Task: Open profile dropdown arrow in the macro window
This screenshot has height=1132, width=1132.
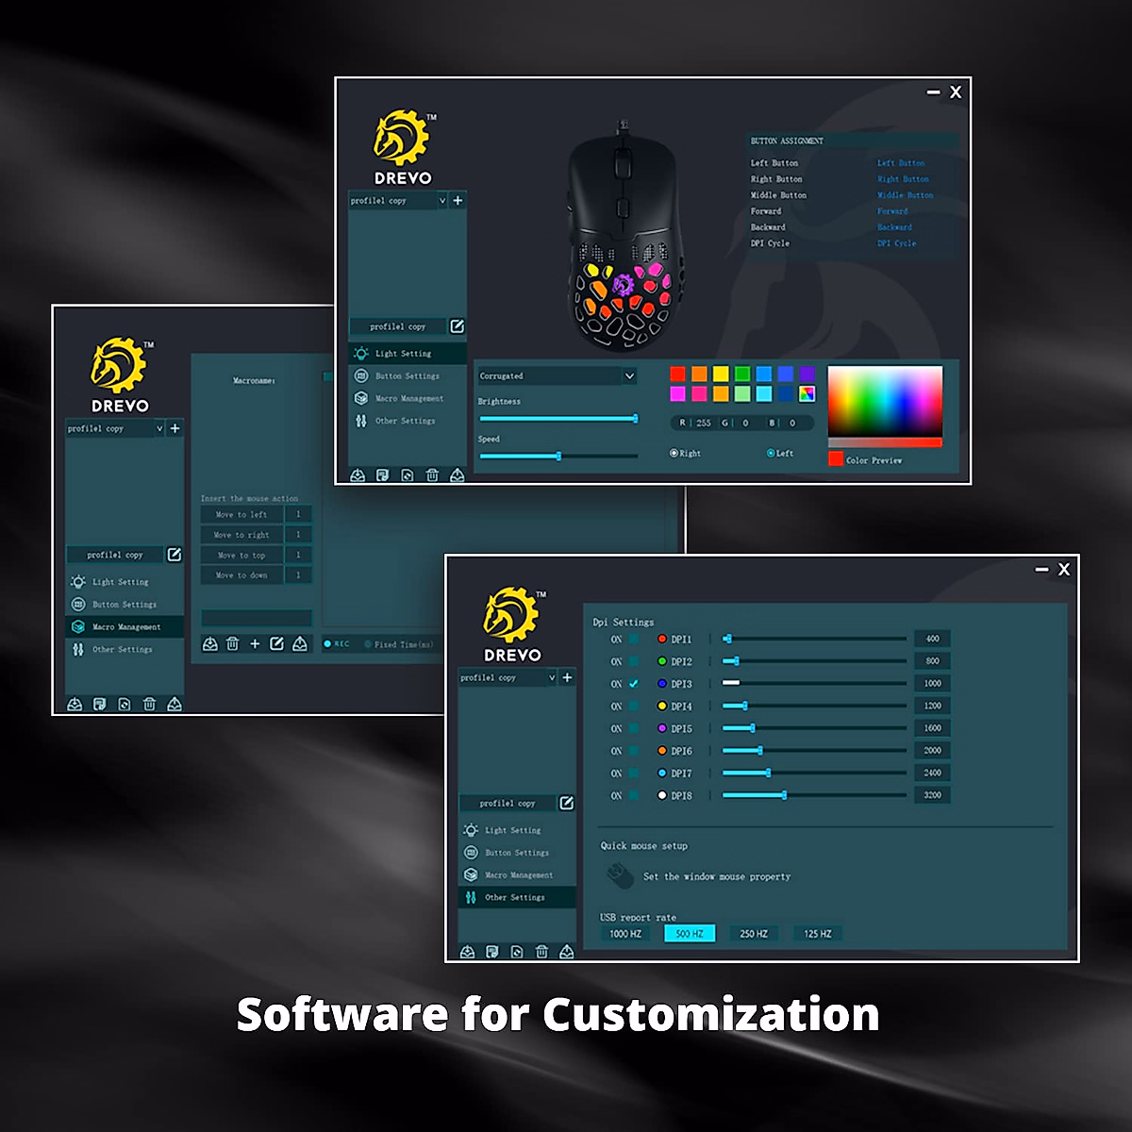Action: coord(158,428)
